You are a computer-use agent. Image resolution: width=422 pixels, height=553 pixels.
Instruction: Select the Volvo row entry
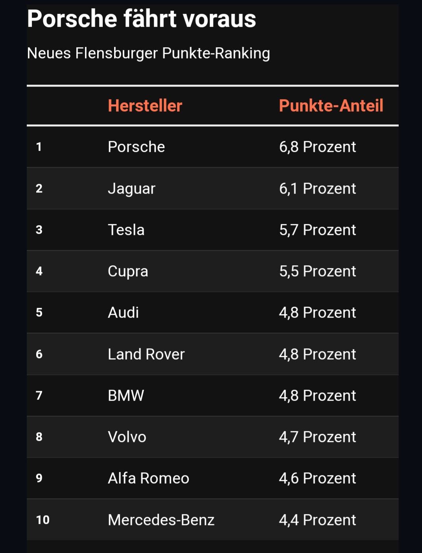127,437
